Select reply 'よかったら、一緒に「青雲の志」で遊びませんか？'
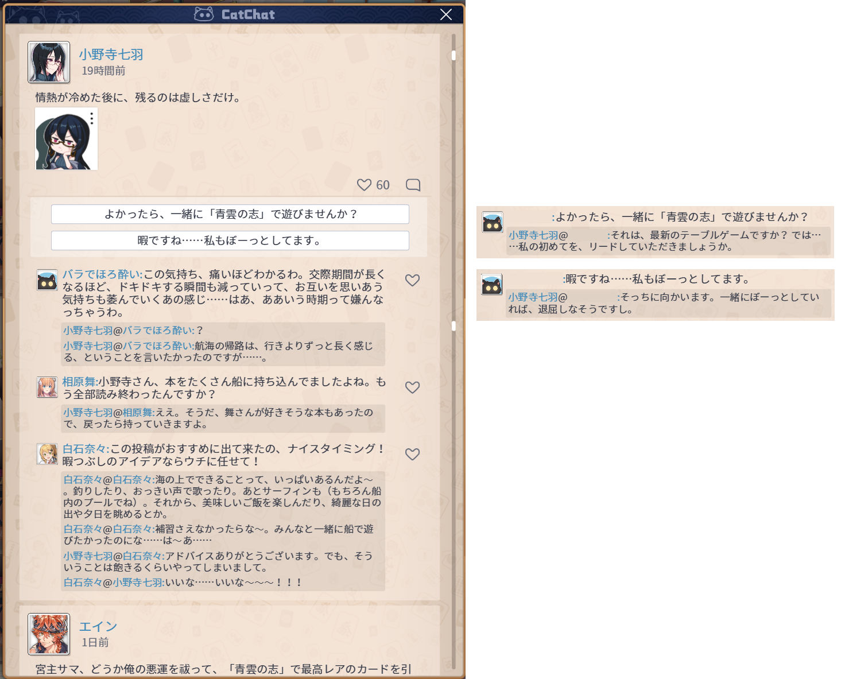This screenshot has width=845, height=679. tap(230, 214)
